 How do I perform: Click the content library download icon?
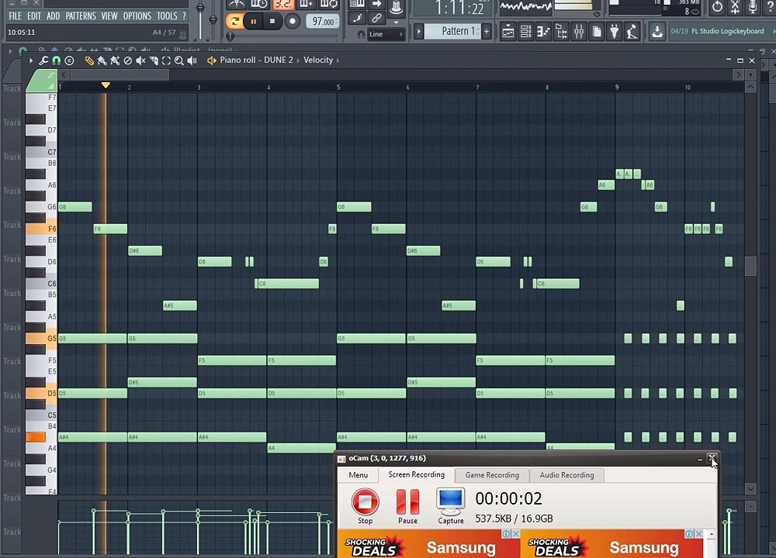(656, 32)
